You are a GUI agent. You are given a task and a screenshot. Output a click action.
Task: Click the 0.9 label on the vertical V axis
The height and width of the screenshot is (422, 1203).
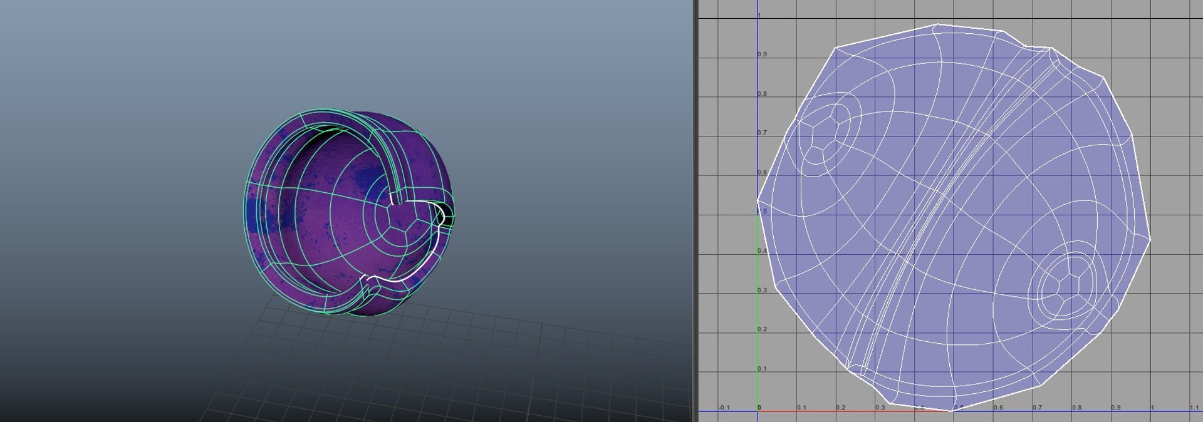click(x=762, y=54)
